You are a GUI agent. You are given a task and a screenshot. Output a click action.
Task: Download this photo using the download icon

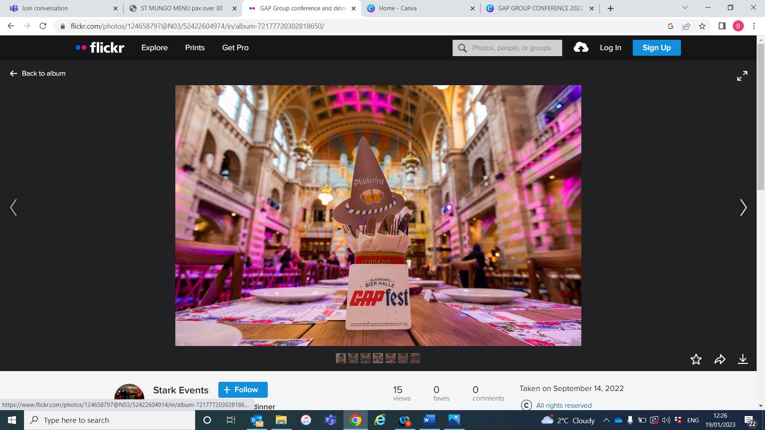point(743,360)
